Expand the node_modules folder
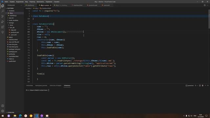This screenshot has width=210, height=118. coord(13,20)
